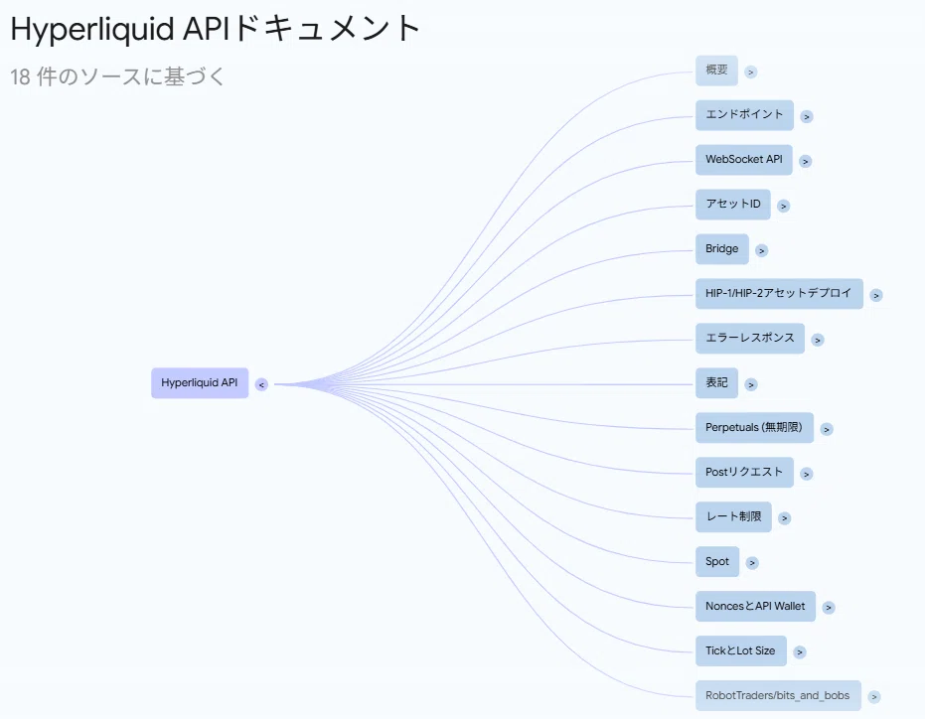Click the Hyperliquid APIドキュメント title
This screenshot has height=719, width=925.
click(x=216, y=29)
